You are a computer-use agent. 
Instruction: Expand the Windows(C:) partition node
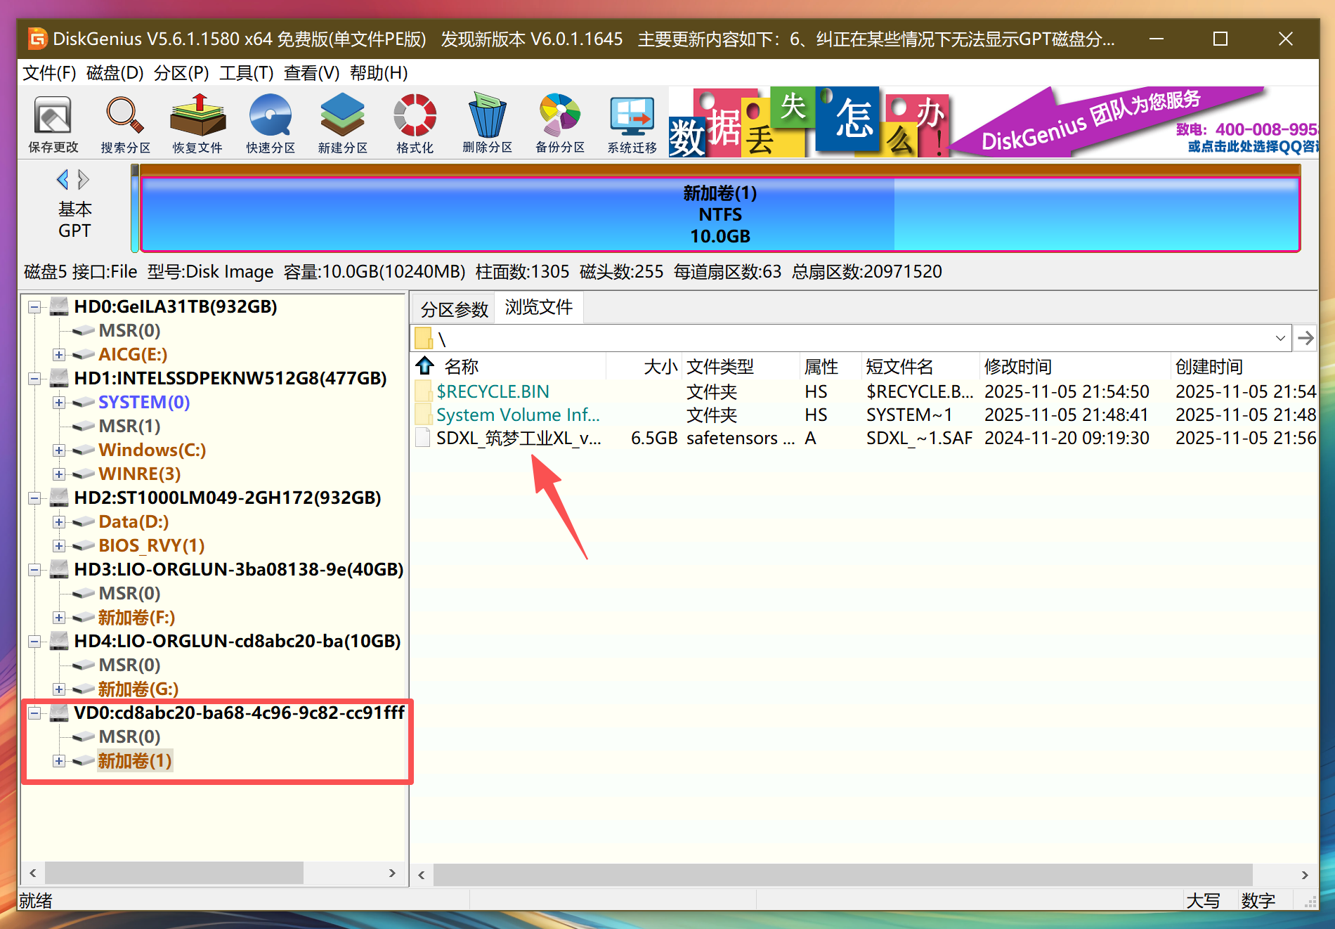tap(59, 450)
